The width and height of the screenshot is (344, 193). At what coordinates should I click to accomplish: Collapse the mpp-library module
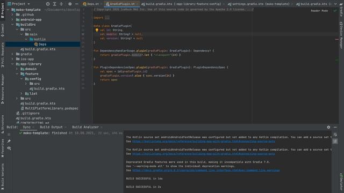coord(12,64)
